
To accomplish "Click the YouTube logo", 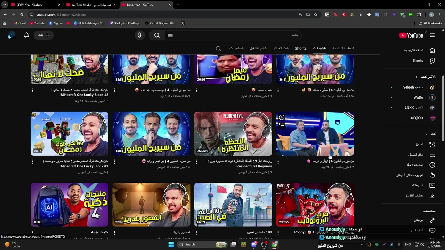I will pos(411,35).
